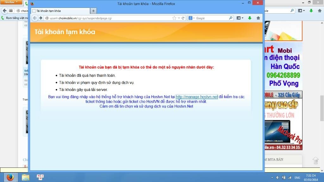The height and width of the screenshot is (182, 324).
Task: Expand the search engine dropdown beside Google icon
Action: pos(194,18)
